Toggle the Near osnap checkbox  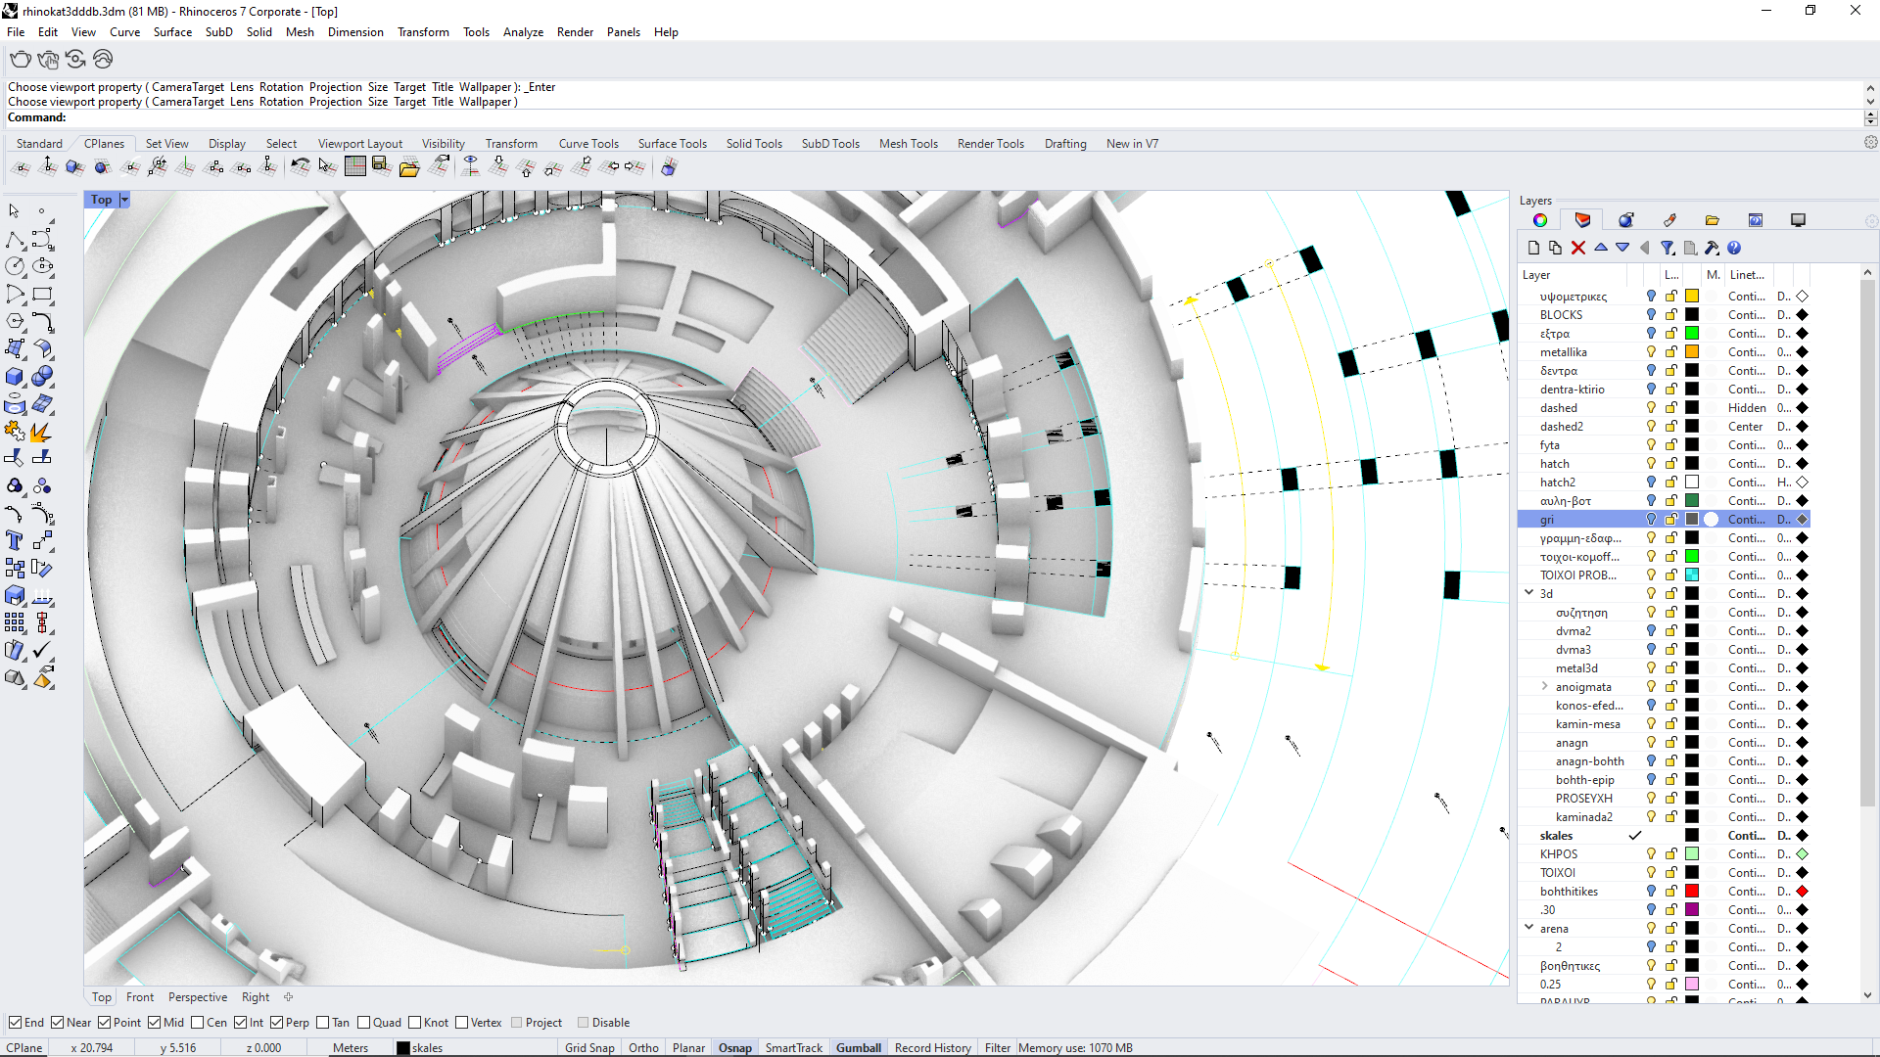point(57,1023)
